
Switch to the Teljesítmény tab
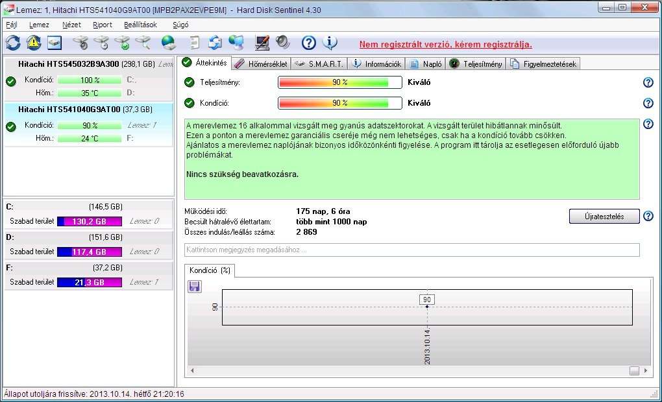pos(476,64)
